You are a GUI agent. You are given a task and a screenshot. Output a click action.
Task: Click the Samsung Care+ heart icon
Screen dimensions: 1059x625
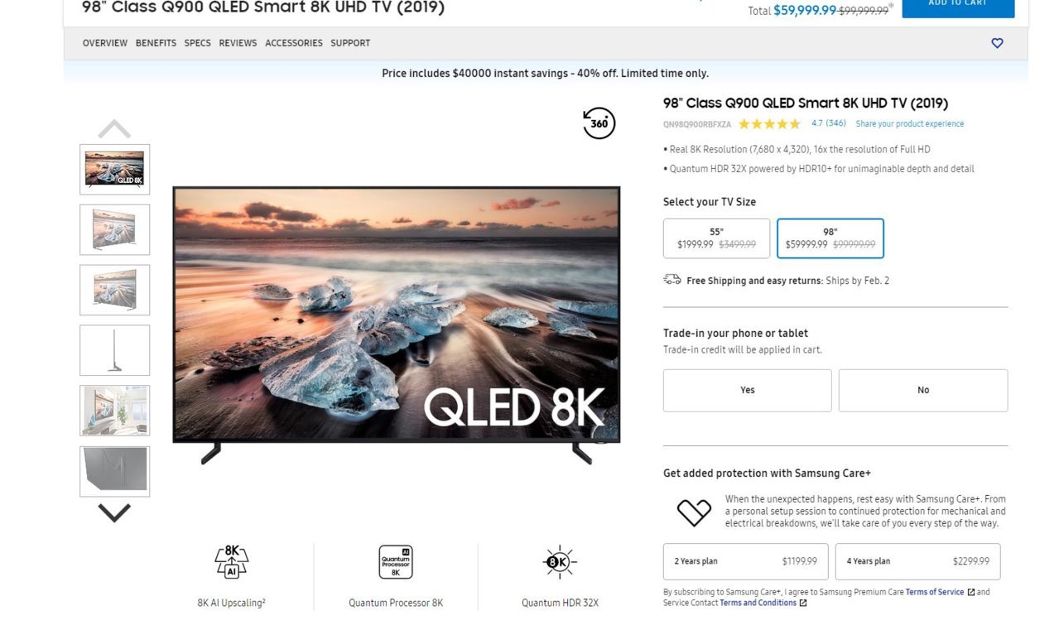(694, 512)
